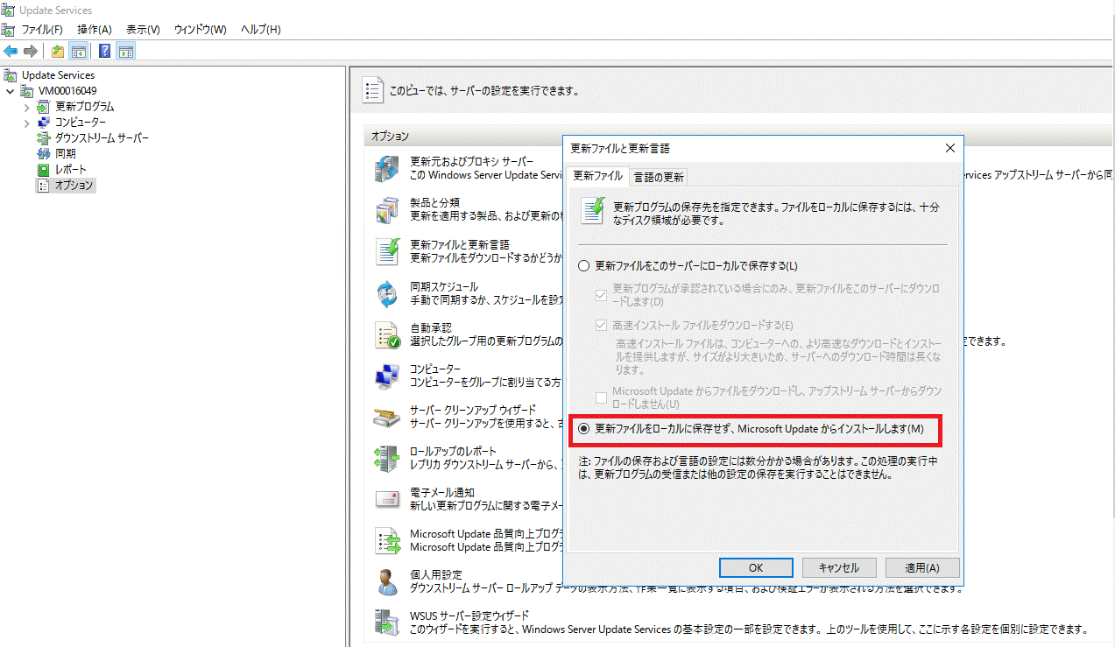Screen dimensions: 1115x647
Task: Select 更新ファイルをこのサーバーにローカルで保存する radio button
Action: tap(584, 265)
